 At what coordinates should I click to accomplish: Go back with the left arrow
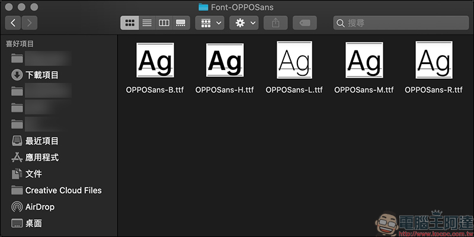[x=13, y=23]
